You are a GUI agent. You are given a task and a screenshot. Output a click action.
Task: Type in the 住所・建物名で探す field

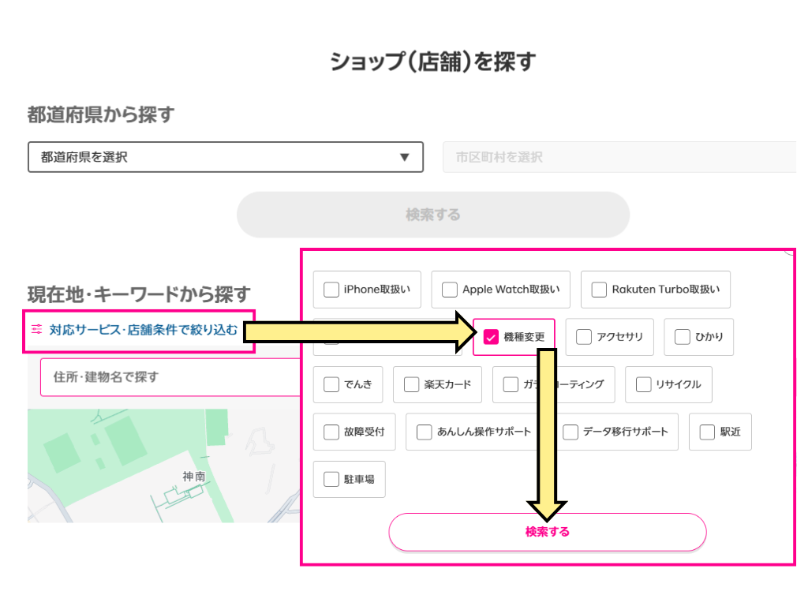(x=170, y=377)
